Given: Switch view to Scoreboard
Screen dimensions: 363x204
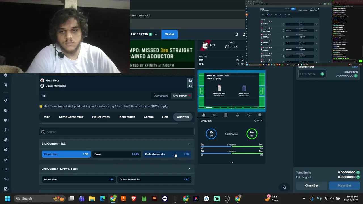Looking at the screenshot, I should [161, 96].
